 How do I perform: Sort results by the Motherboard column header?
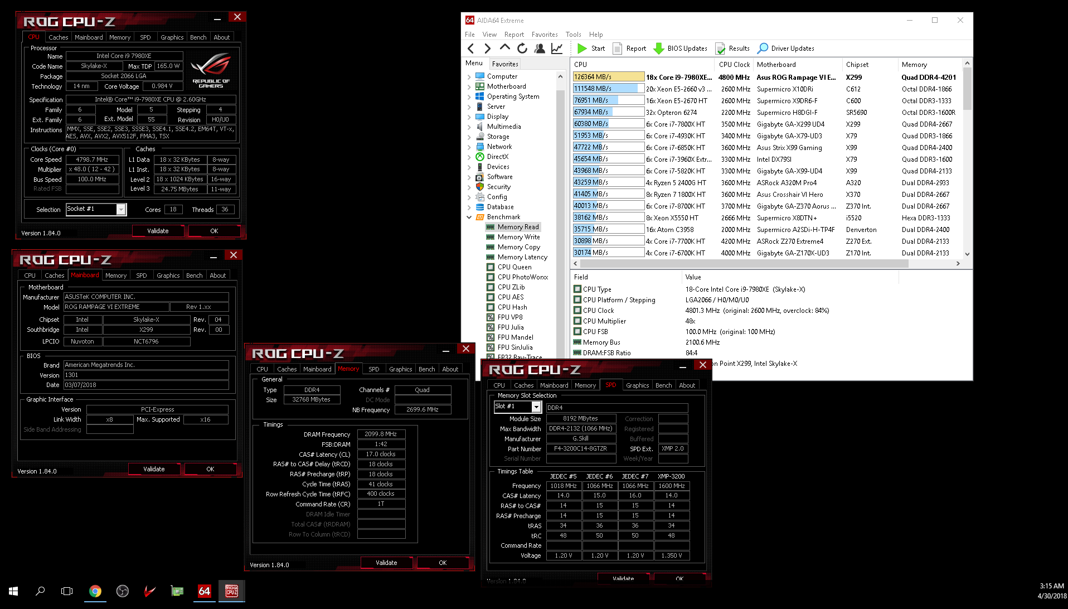[x=798, y=65]
